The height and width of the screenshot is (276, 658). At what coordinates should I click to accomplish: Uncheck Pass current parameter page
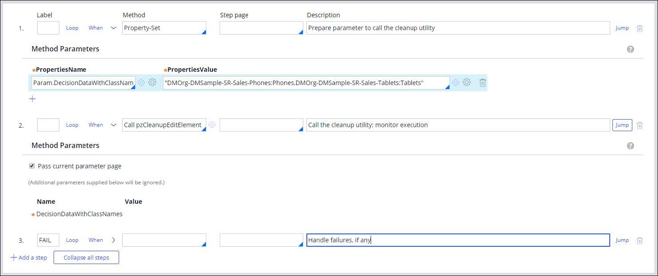32,166
